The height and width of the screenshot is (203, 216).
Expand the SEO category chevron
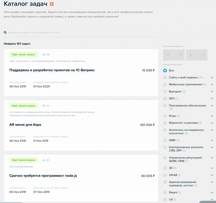click(212, 99)
